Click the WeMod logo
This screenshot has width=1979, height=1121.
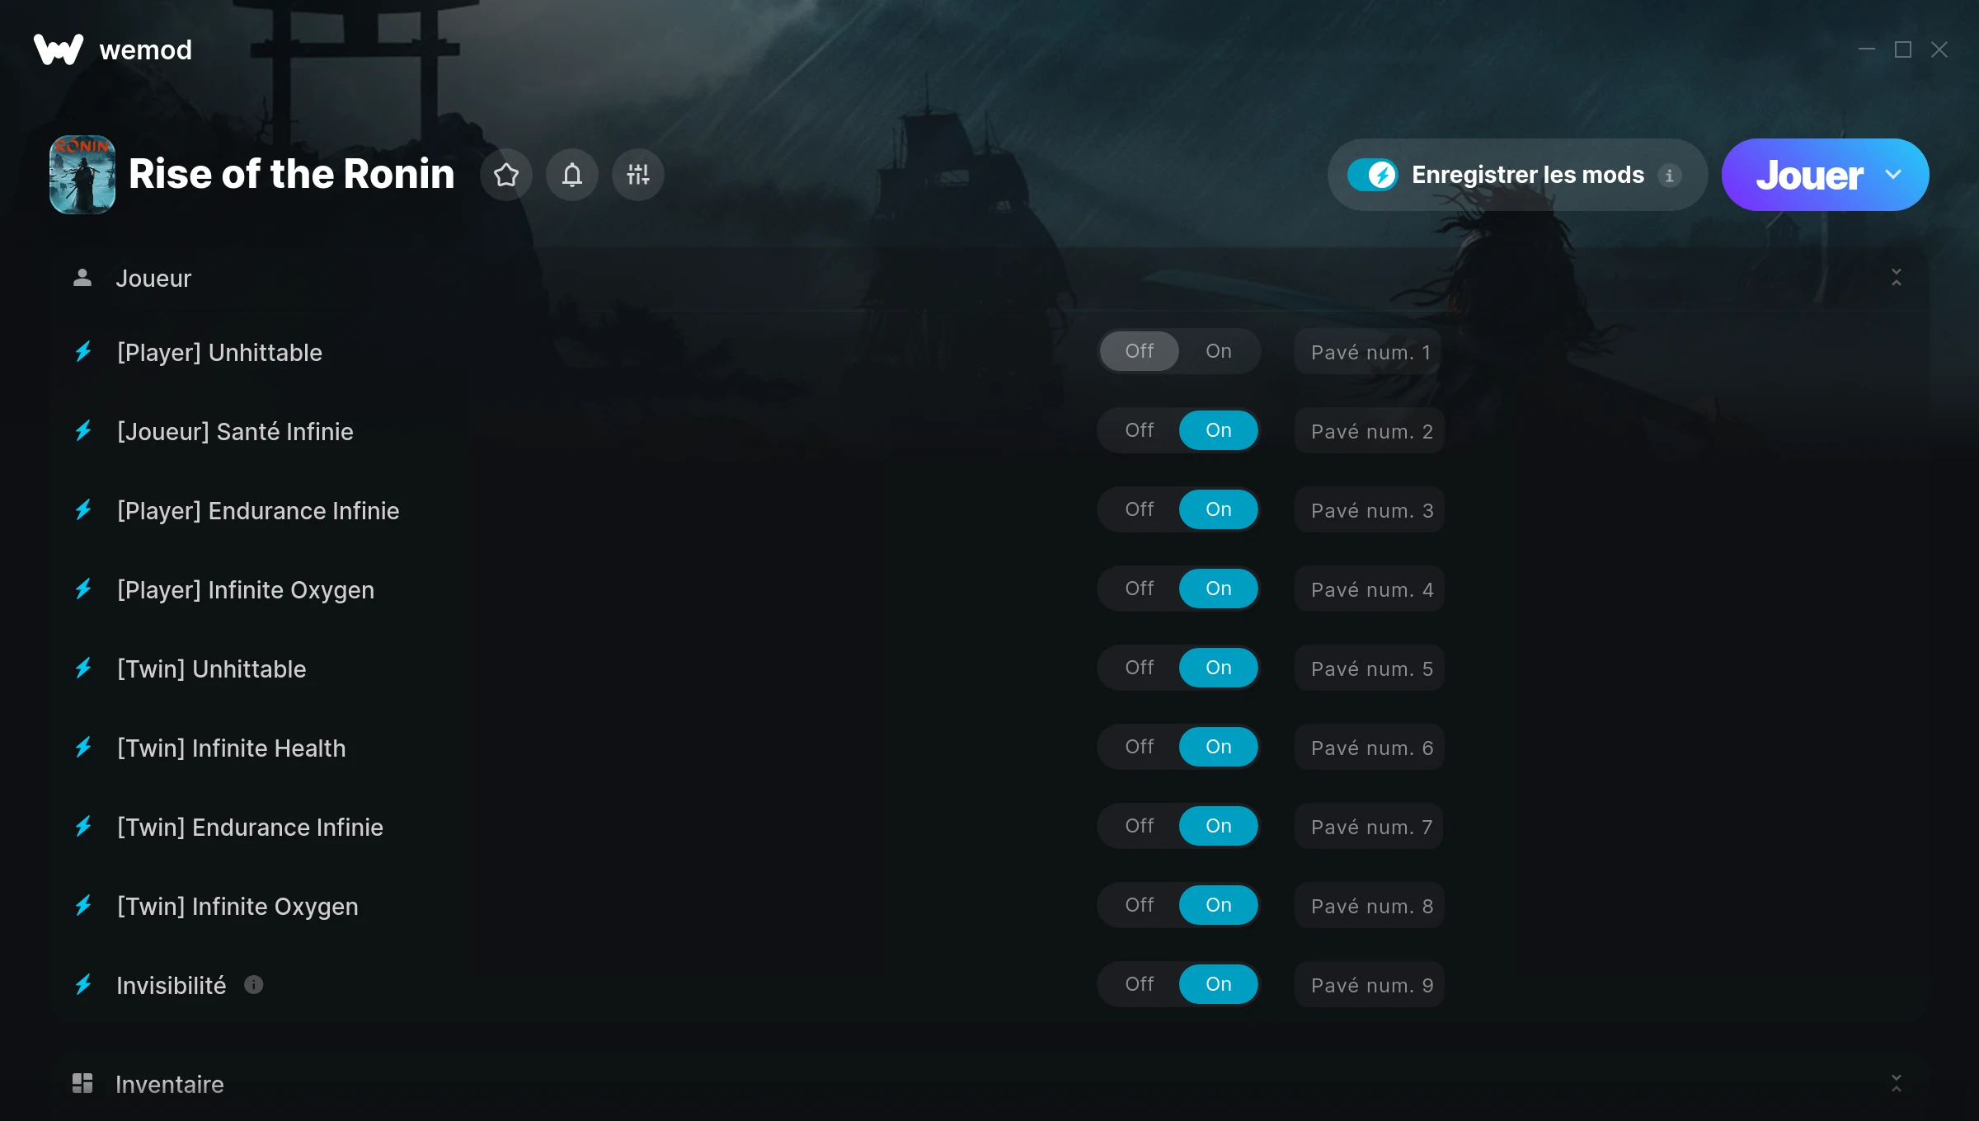[x=59, y=49]
